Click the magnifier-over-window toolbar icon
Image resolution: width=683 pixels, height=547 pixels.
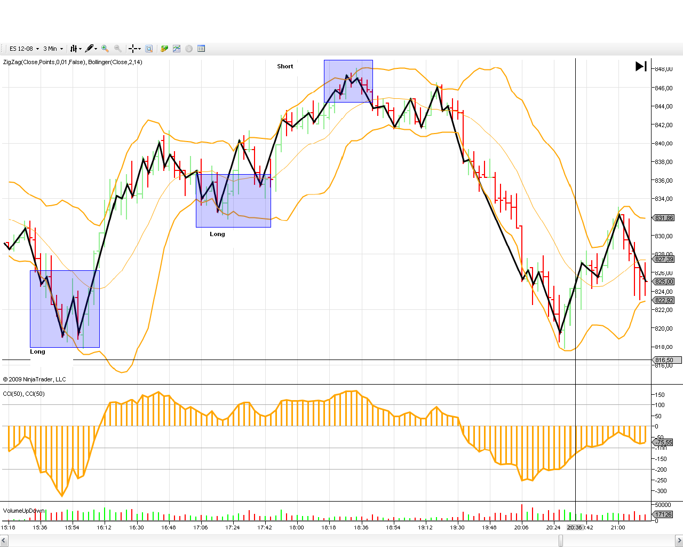click(x=149, y=49)
